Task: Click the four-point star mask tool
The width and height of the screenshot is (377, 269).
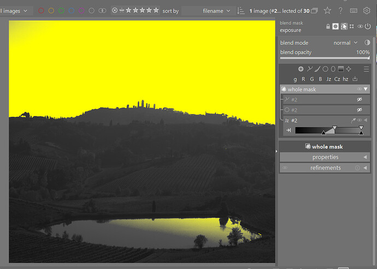Action: point(349,69)
